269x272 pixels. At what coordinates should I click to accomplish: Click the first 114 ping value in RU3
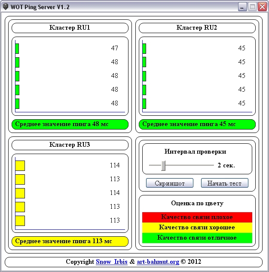(115, 165)
